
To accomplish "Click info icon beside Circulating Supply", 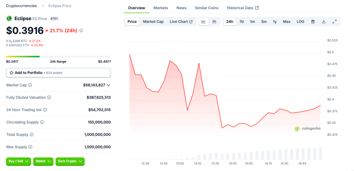I will (42, 122).
